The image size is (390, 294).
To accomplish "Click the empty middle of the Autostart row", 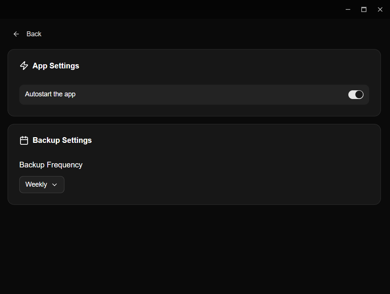I will click(208, 94).
